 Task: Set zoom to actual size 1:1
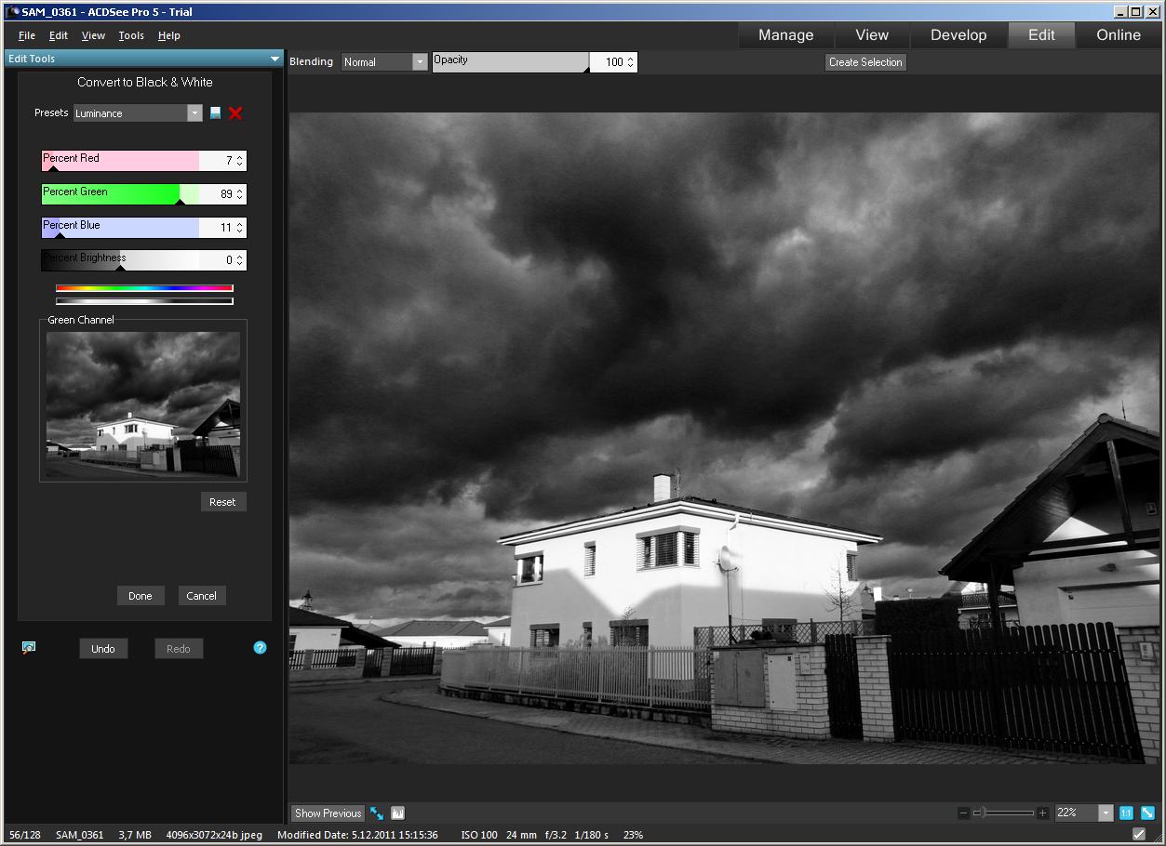coord(1126,813)
